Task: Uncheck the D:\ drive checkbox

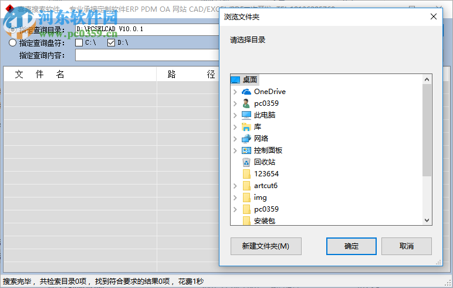Action: [x=111, y=42]
